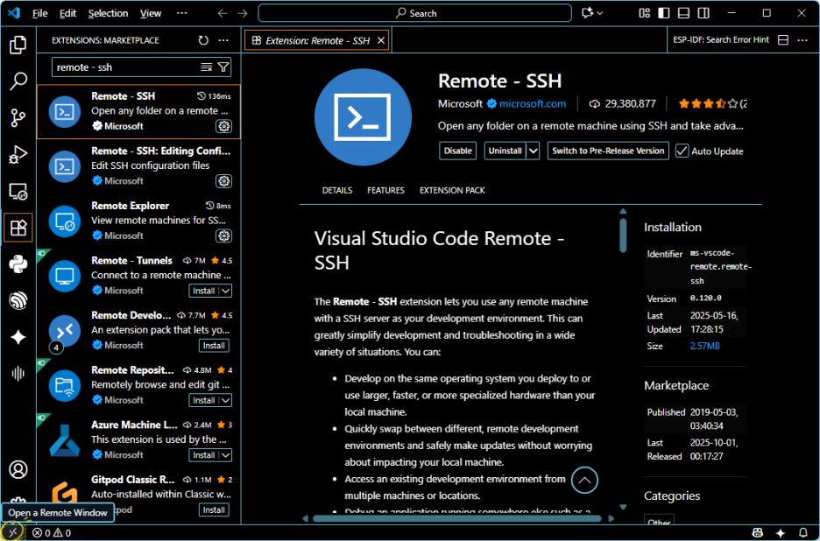Open the View menu

151,14
